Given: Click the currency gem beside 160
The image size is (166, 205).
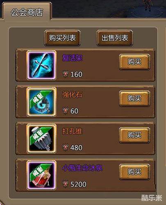Looking at the screenshot, I should (x=65, y=74).
